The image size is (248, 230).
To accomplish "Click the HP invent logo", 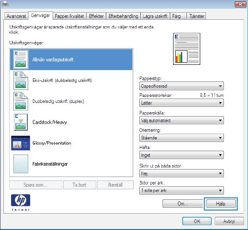I will tap(21, 202).
